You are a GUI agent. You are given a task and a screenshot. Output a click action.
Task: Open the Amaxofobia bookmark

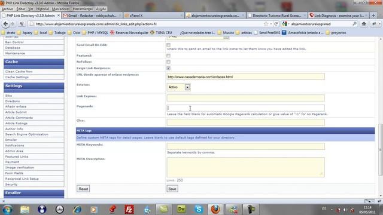point(303,32)
